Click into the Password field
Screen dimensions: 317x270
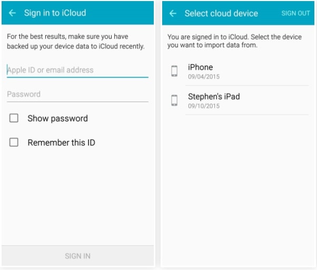click(x=77, y=95)
